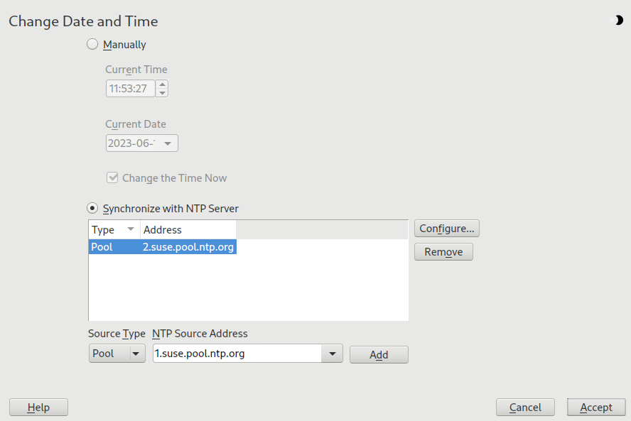Open the Help button
The width and height of the screenshot is (631, 421).
tap(38, 408)
